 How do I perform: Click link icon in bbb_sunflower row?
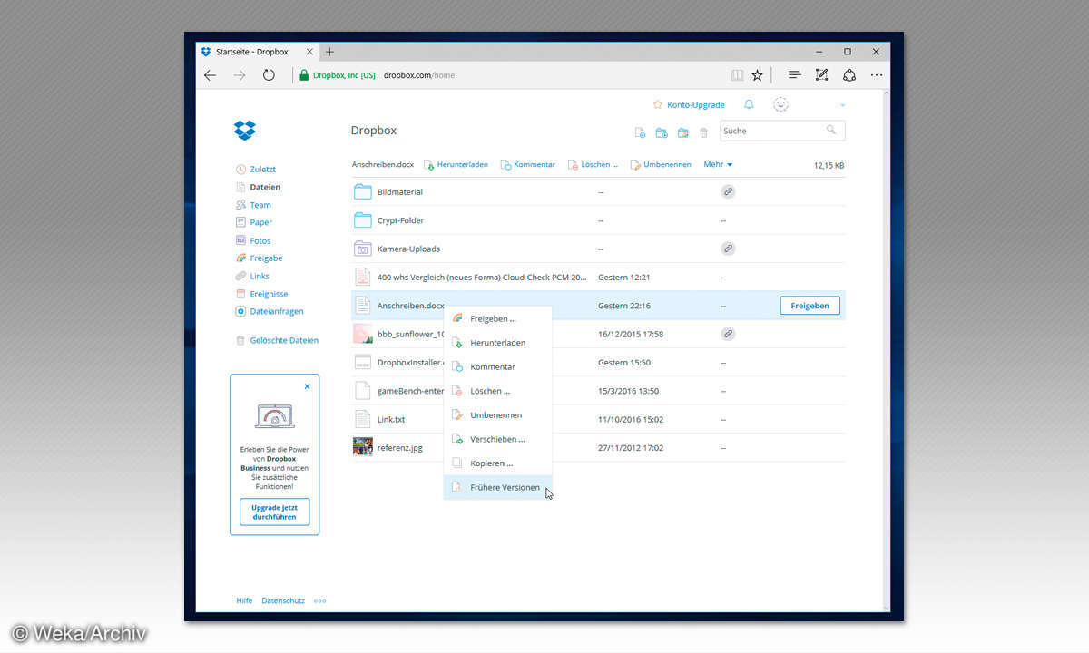coord(728,334)
